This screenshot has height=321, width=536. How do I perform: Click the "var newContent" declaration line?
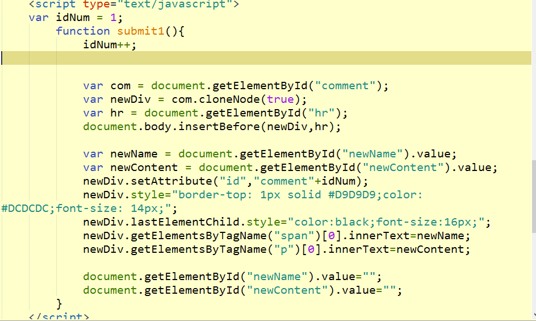pos(290,168)
